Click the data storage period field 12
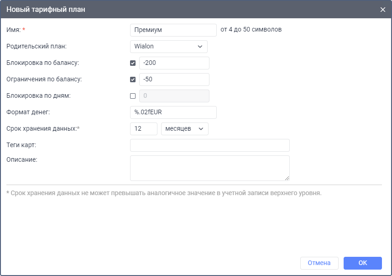 coord(144,129)
